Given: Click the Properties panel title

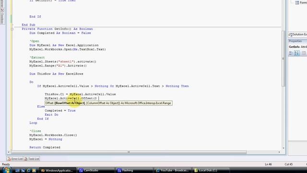Looking at the screenshot, I should (x=295, y=41).
